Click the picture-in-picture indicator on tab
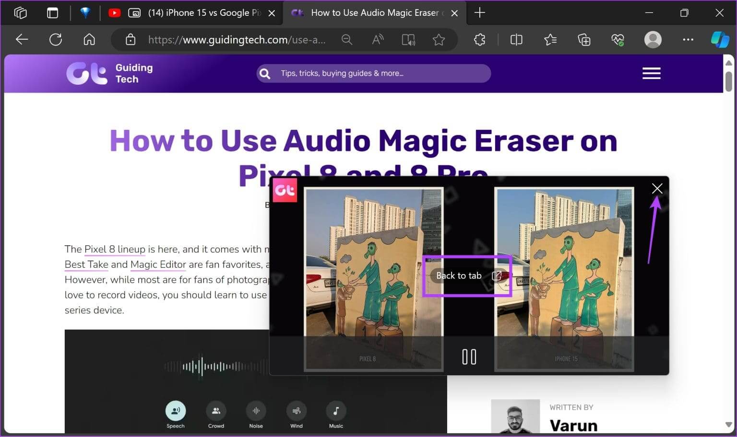Screen dimensions: 737x437 click(x=135, y=13)
